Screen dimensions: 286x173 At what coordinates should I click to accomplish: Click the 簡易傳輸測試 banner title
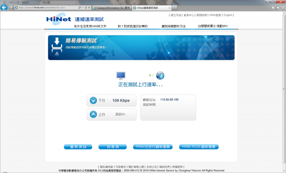tap(81, 41)
